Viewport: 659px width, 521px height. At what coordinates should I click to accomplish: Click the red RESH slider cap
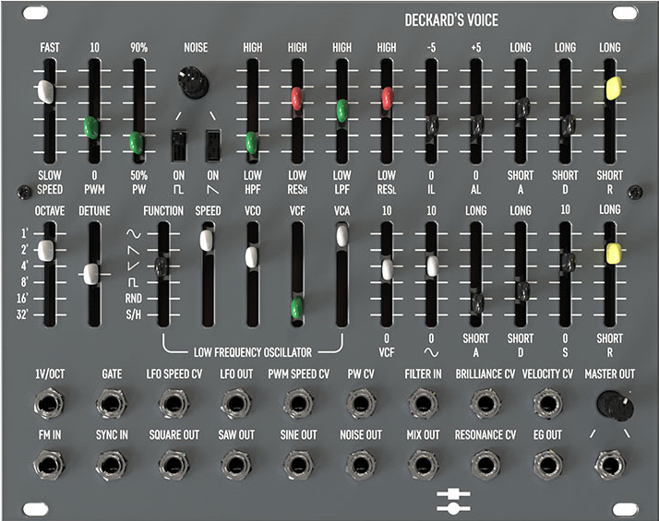point(296,99)
